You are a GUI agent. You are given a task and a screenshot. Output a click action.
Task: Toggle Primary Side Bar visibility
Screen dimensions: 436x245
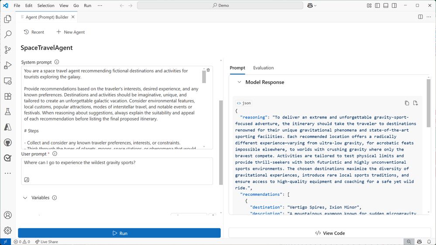coord(378,6)
